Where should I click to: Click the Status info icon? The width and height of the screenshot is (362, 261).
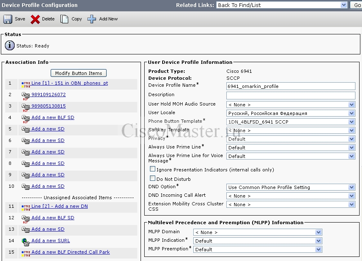pos(10,45)
